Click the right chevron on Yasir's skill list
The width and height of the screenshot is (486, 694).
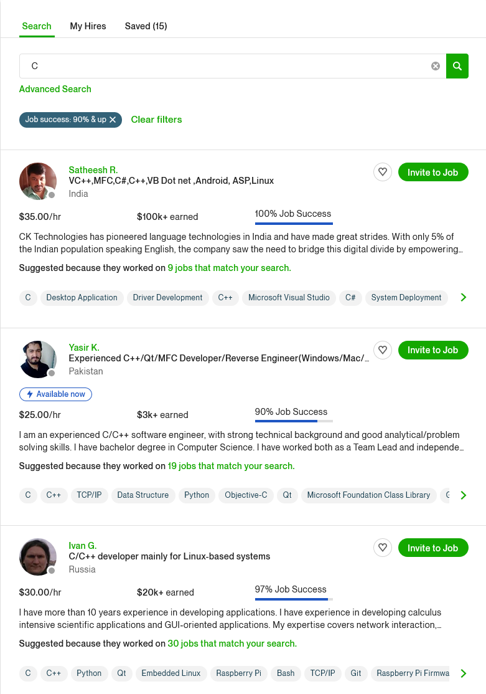pyautogui.click(x=463, y=495)
